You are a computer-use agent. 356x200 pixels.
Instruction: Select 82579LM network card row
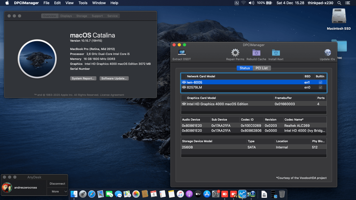(x=254, y=87)
